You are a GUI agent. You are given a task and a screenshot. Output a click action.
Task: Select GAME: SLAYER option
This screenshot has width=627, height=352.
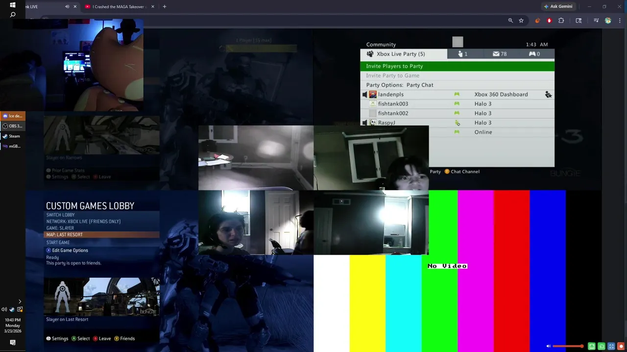(102, 228)
